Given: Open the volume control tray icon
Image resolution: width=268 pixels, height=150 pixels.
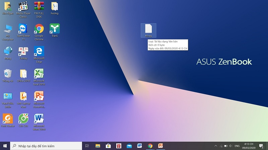Looking at the screenshot, I should click(230, 146).
